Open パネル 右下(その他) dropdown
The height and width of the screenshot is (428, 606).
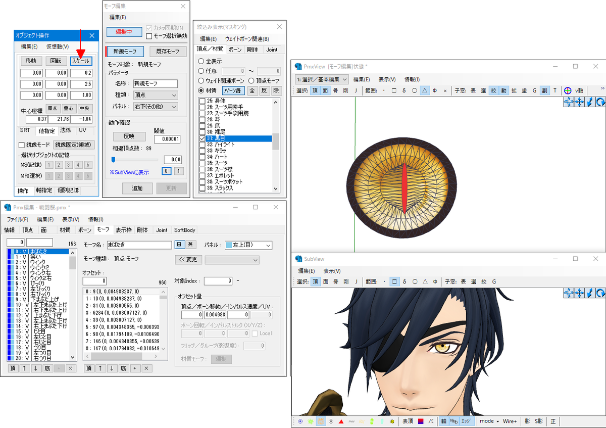click(155, 107)
